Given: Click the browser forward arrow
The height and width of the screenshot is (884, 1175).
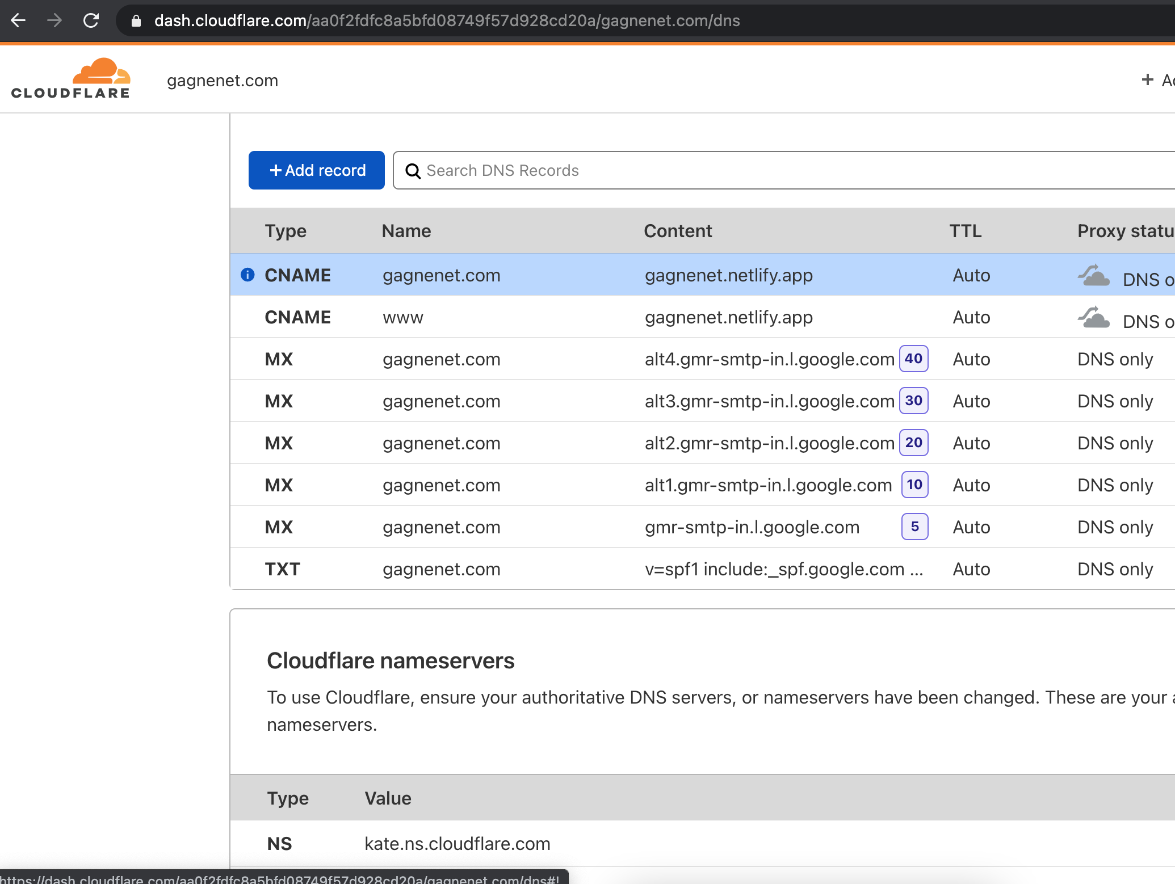Looking at the screenshot, I should point(54,21).
